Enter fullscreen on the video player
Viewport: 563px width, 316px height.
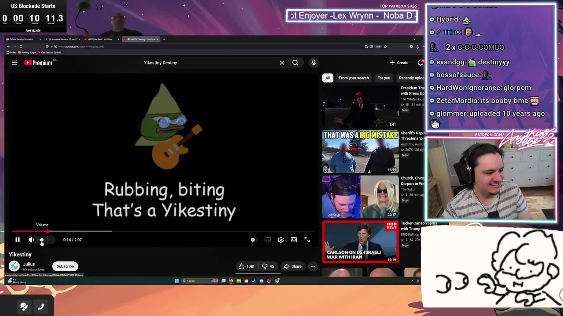click(307, 240)
